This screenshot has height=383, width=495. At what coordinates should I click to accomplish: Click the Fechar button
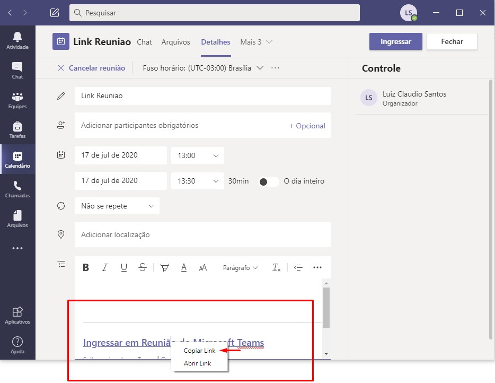[x=452, y=41]
